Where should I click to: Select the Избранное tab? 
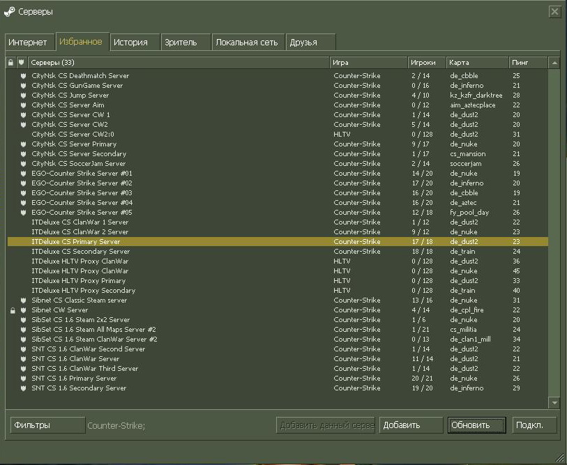click(x=82, y=42)
